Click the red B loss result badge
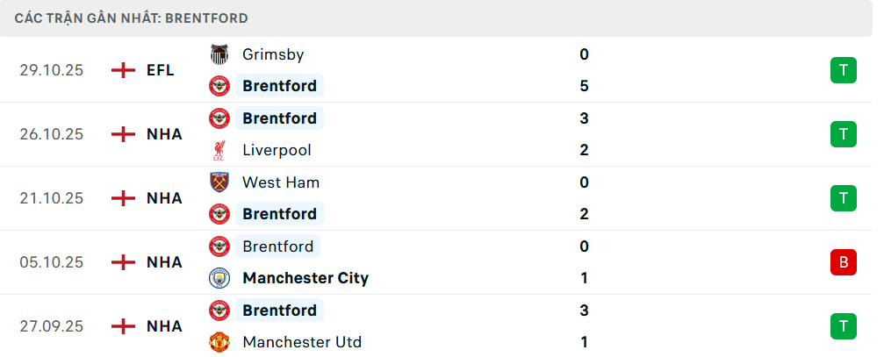The width and height of the screenshot is (884, 357). [x=843, y=261]
